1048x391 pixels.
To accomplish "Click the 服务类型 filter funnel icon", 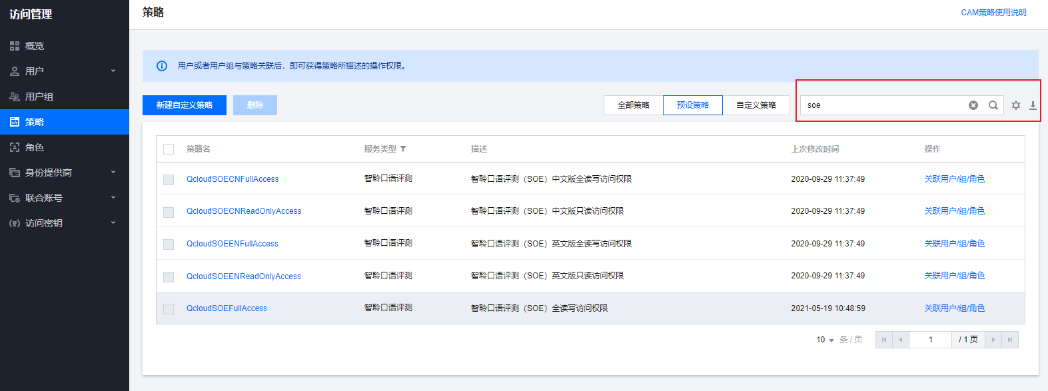I will [403, 149].
